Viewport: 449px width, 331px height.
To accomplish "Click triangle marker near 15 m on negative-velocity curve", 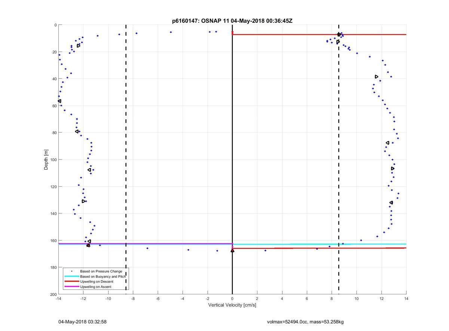I will (79, 46).
